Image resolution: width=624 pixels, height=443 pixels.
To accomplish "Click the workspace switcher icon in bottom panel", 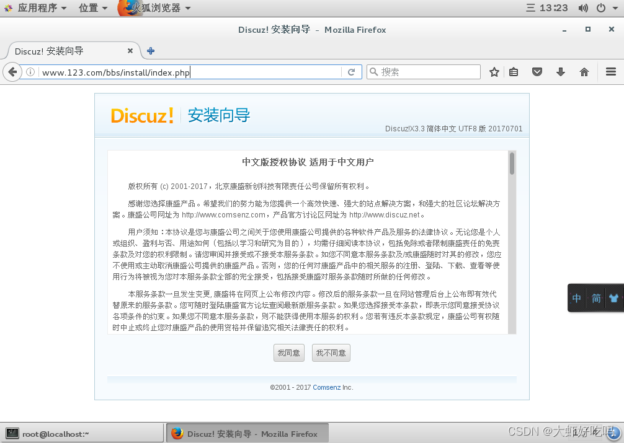I will pos(615,433).
